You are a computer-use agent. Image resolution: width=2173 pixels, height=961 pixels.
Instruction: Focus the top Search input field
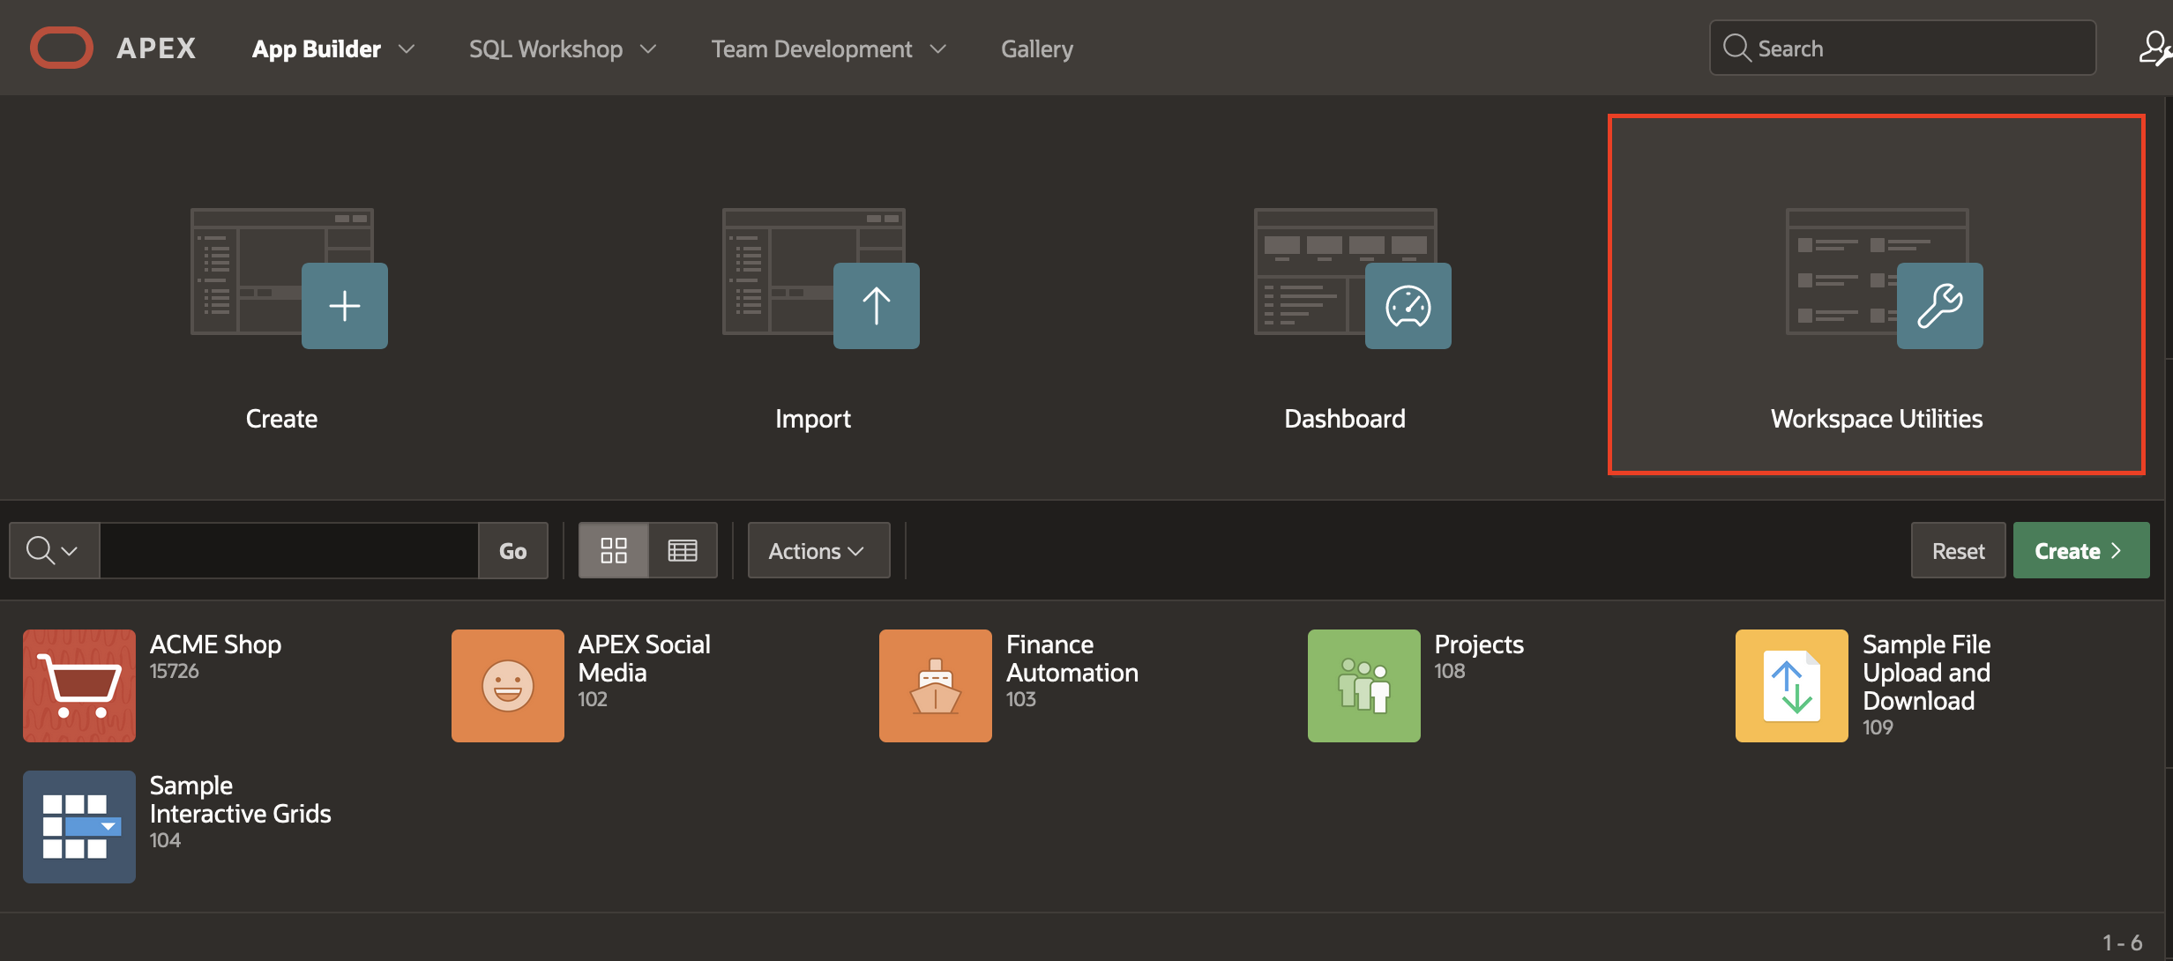[x=1903, y=48]
